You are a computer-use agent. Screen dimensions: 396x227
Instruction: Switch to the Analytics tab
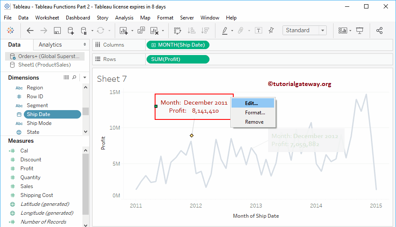pyautogui.click(x=50, y=44)
